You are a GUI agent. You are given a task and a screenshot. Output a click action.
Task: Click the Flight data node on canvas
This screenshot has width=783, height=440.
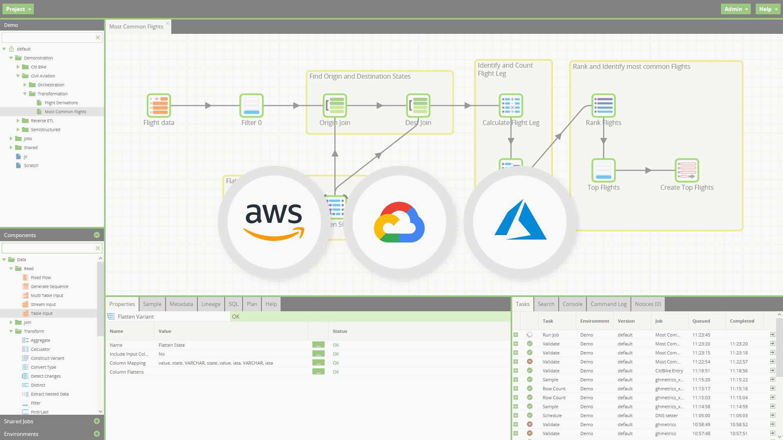tap(159, 105)
